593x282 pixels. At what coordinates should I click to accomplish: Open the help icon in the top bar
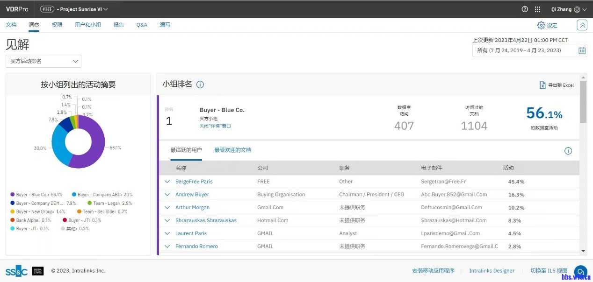524,9
